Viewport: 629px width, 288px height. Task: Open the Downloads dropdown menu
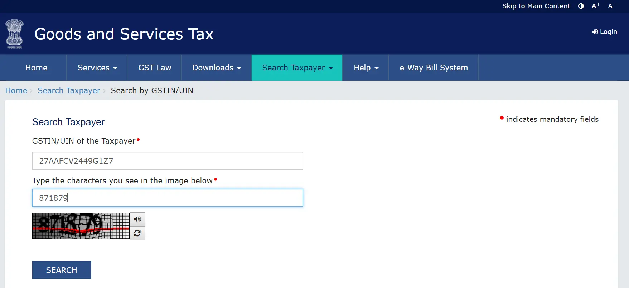[216, 68]
